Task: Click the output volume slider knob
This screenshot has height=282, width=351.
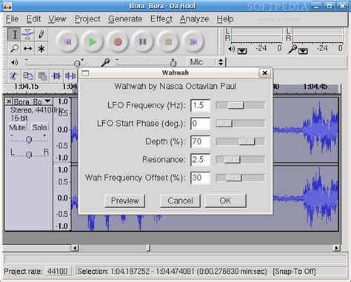Action: pos(77,64)
